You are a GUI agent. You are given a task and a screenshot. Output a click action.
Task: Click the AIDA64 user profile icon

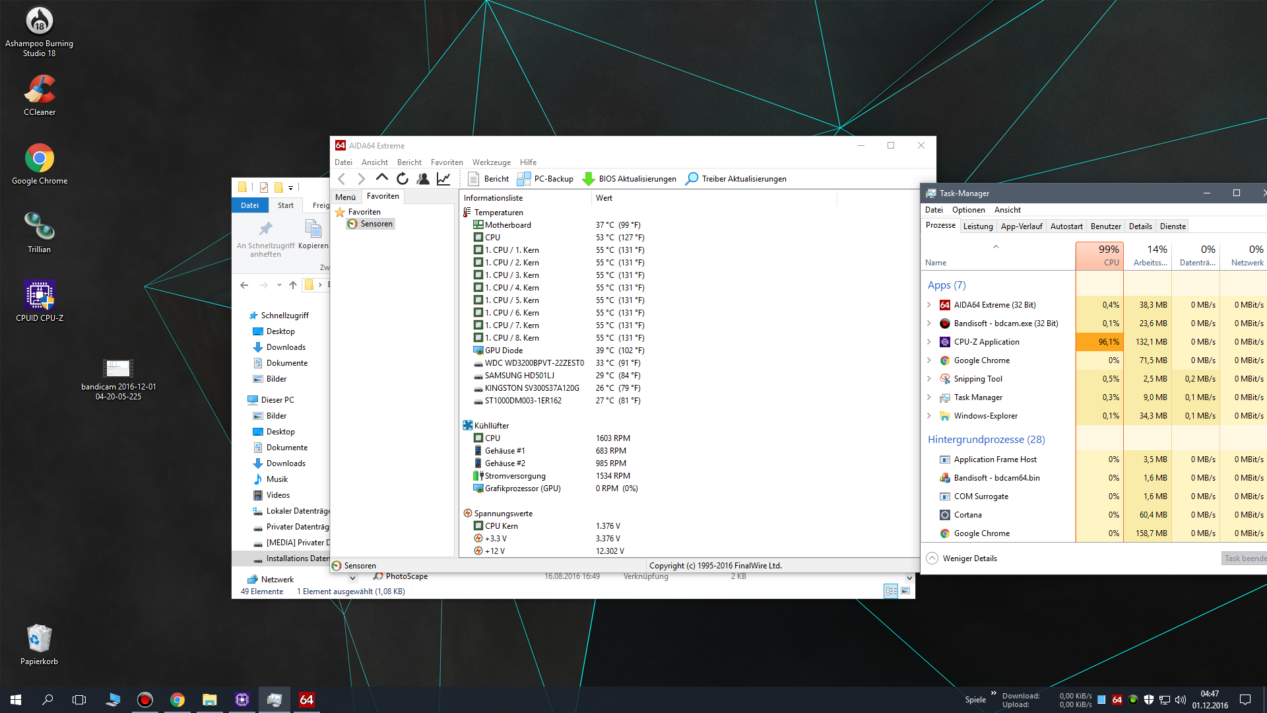click(423, 179)
